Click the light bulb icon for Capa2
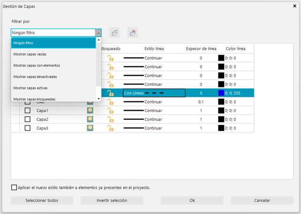 90,119
